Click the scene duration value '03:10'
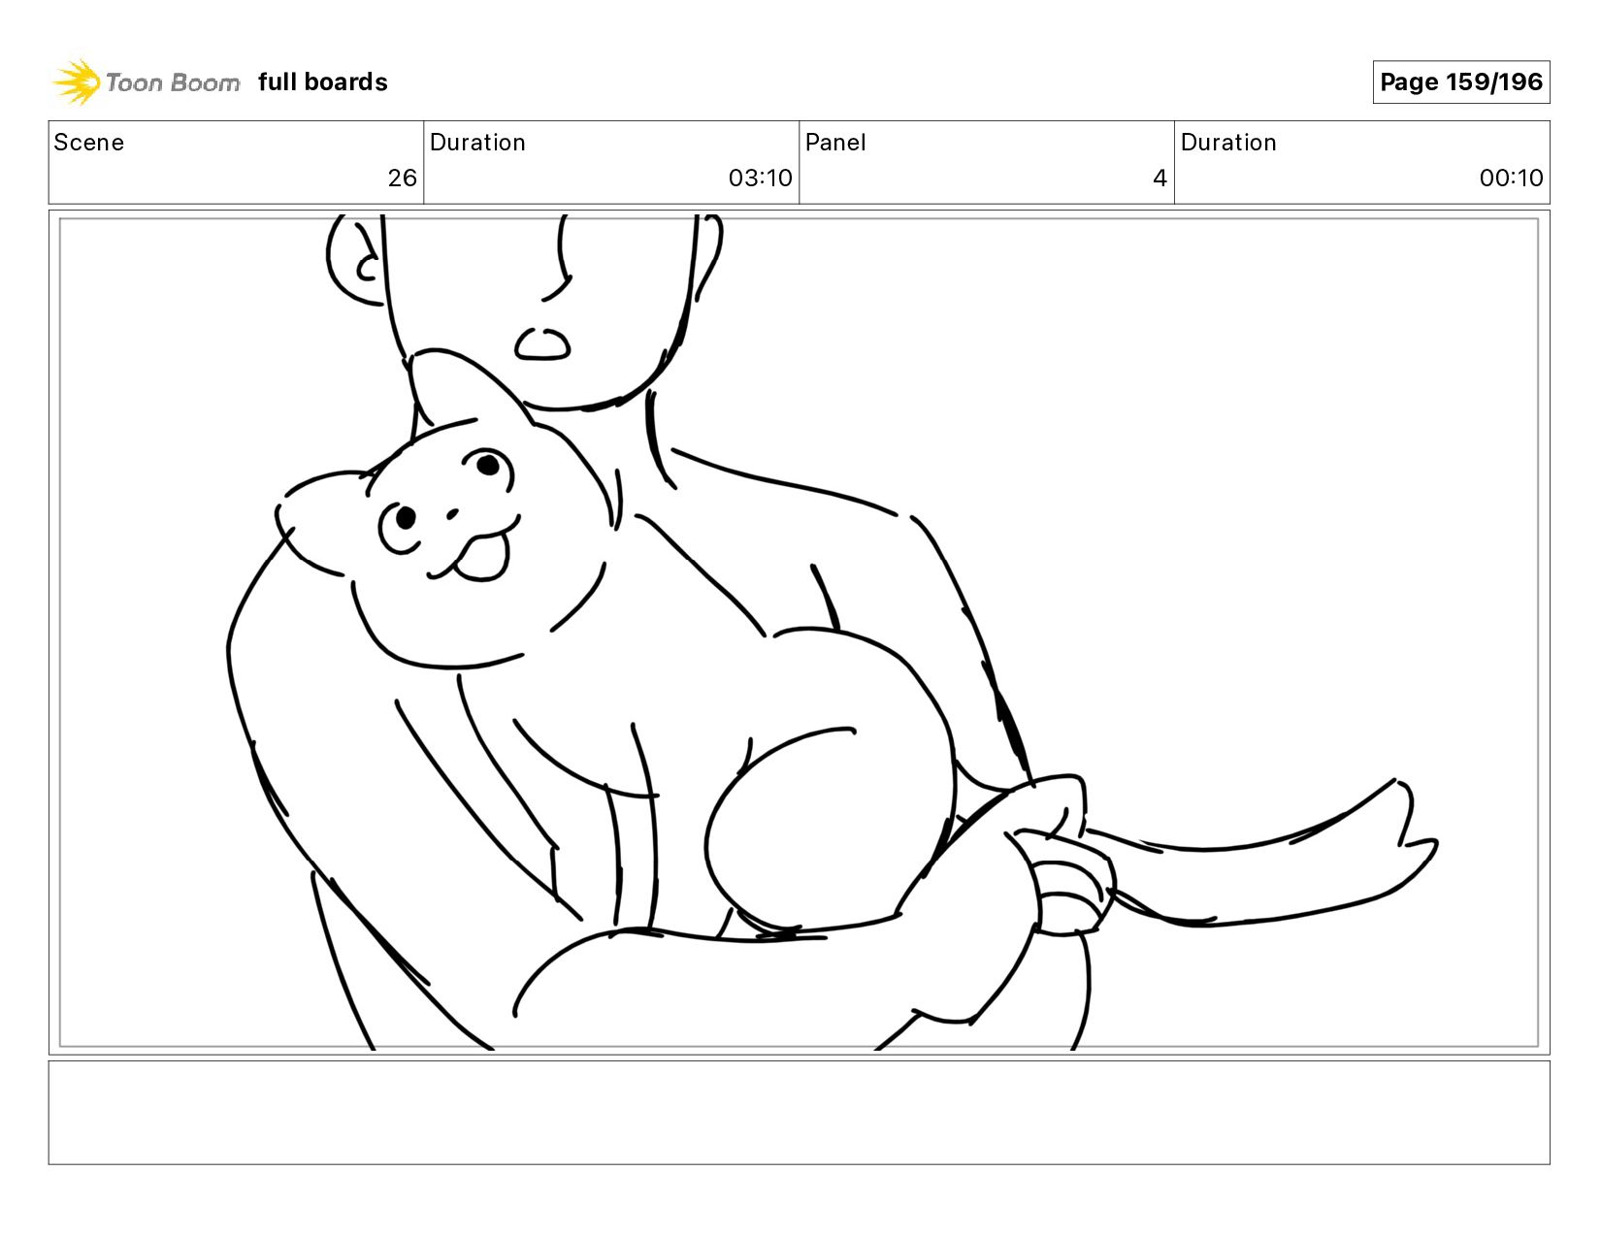Viewport: 1601px width, 1237px height. click(760, 178)
